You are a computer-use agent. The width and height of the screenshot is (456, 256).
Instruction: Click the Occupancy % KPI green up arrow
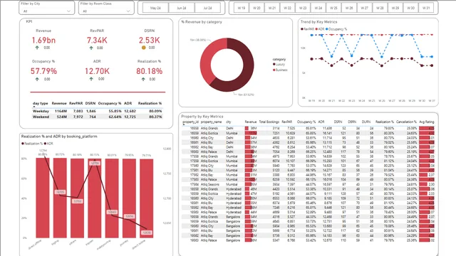(x=37, y=79)
